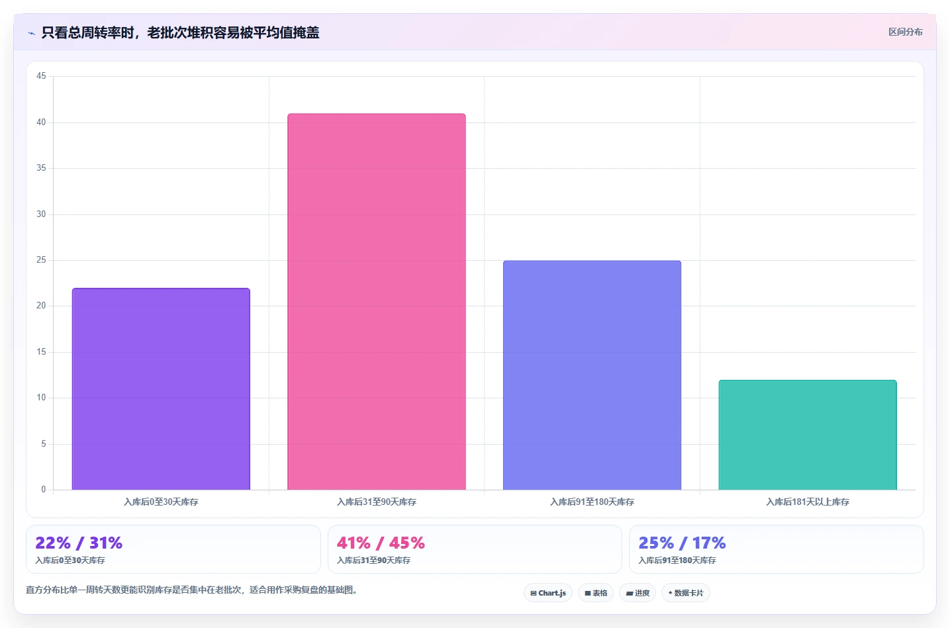Select the pink 入库后31至90天库存 bar
The height and width of the screenshot is (628, 950).
coord(376,302)
